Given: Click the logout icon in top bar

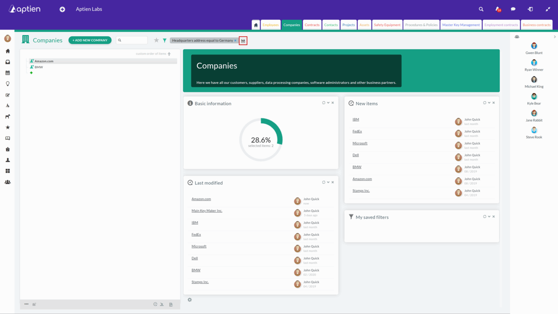Looking at the screenshot, I should 530,9.
